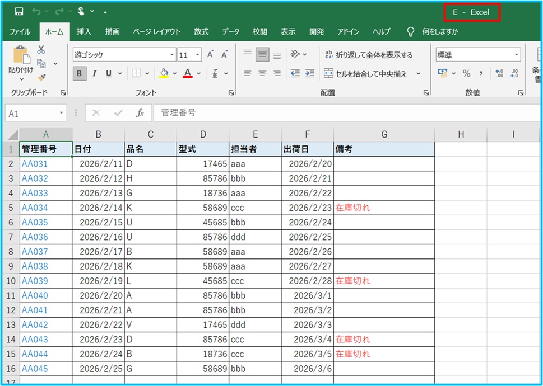Apply the yellow fill color bucket
The height and width of the screenshot is (386, 543).
point(164,73)
